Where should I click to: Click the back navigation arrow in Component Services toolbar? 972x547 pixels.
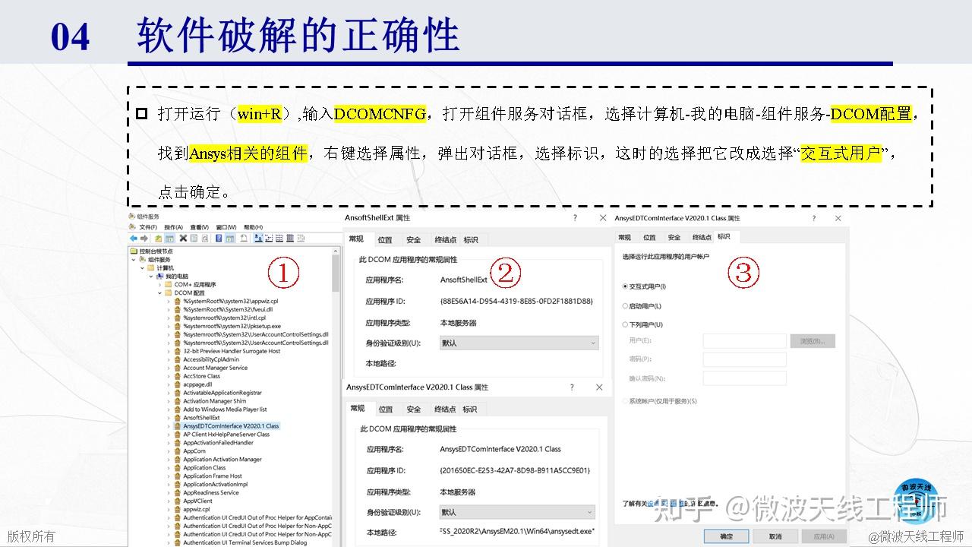click(x=134, y=239)
